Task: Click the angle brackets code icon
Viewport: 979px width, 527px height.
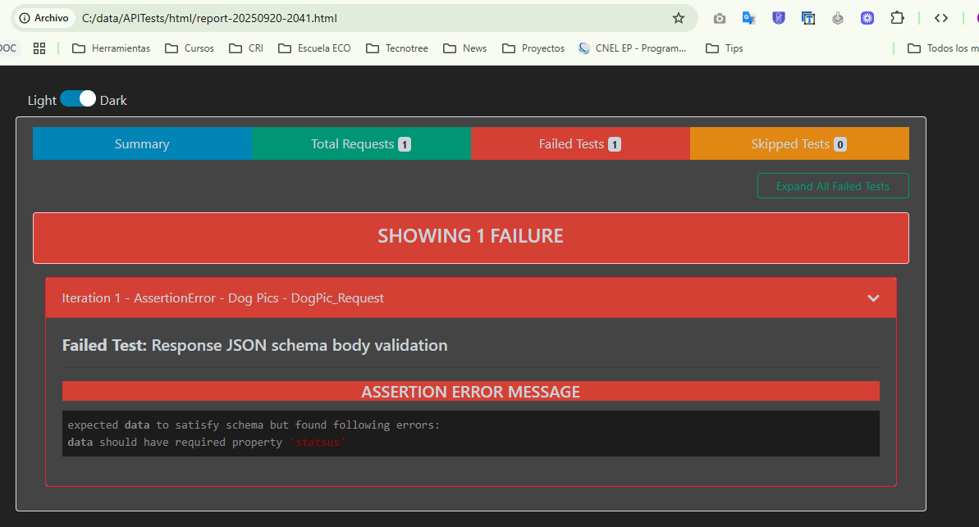Action: [941, 18]
